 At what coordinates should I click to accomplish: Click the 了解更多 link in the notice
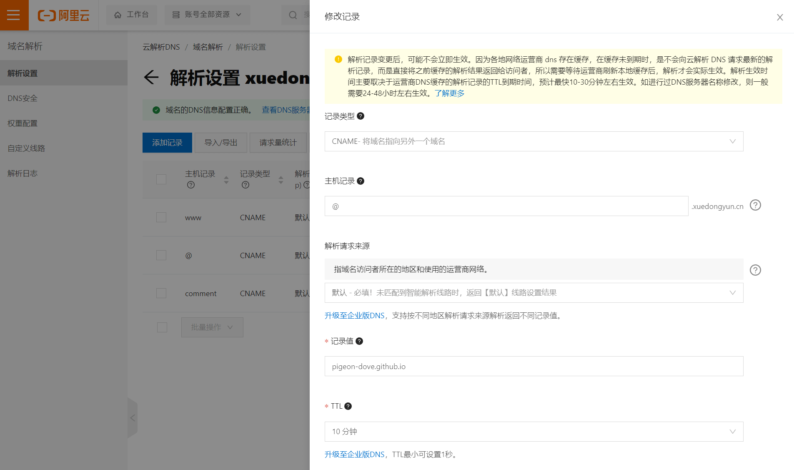point(449,93)
